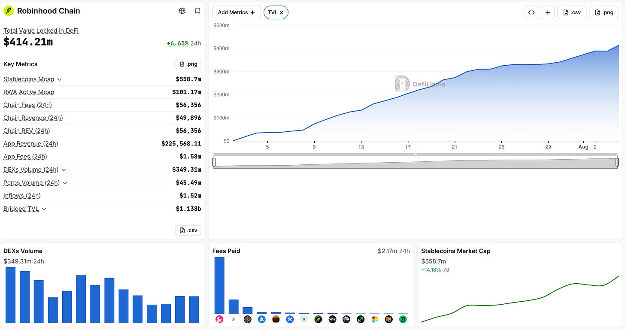
Task: Click the first protocol icon under Fees Paid
Action: coord(219,319)
